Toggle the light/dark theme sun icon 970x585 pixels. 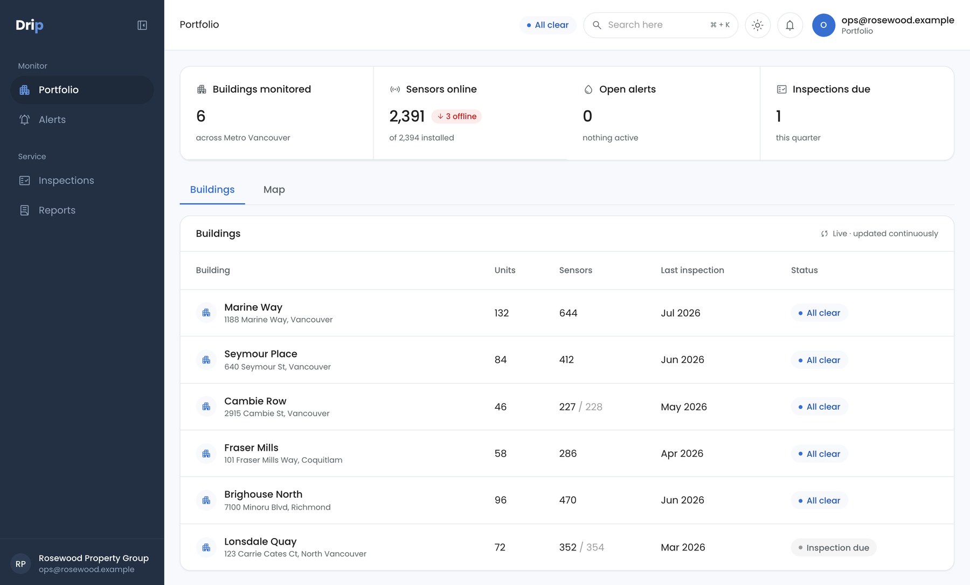pyautogui.click(x=758, y=25)
